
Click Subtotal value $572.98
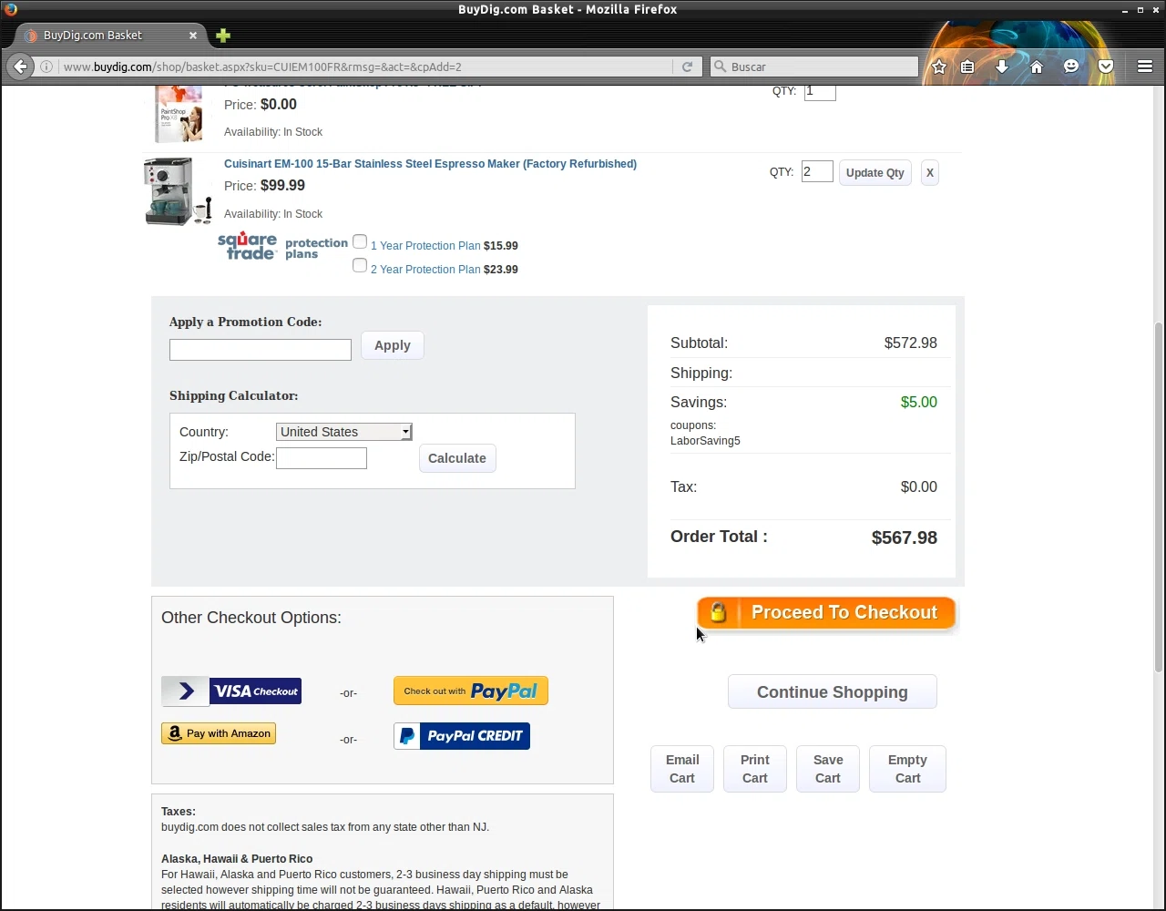point(910,343)
